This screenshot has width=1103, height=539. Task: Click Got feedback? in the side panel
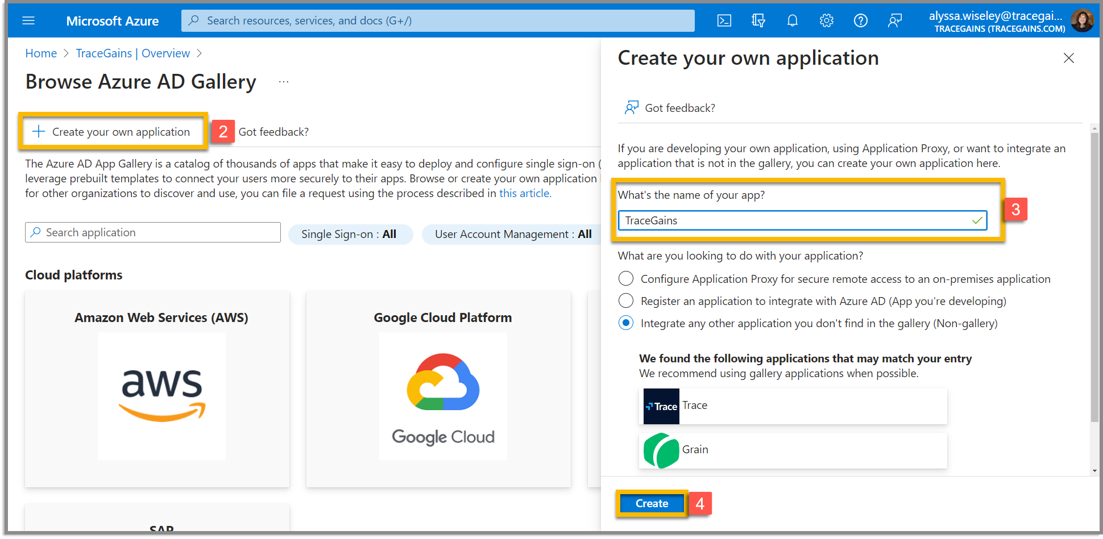point(680,108)
